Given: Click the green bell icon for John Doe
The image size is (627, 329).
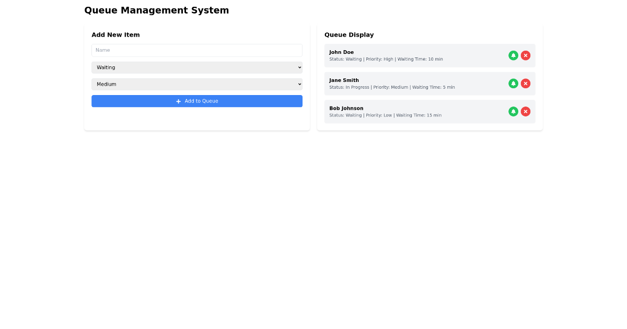Looking at the screenshot, I should (x=513, y=55).
